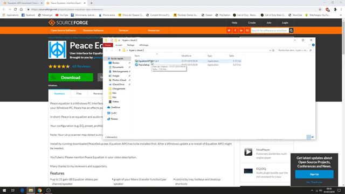Click the Explorer search field
This screenshot has width=345, height=194.
[294, 50]
